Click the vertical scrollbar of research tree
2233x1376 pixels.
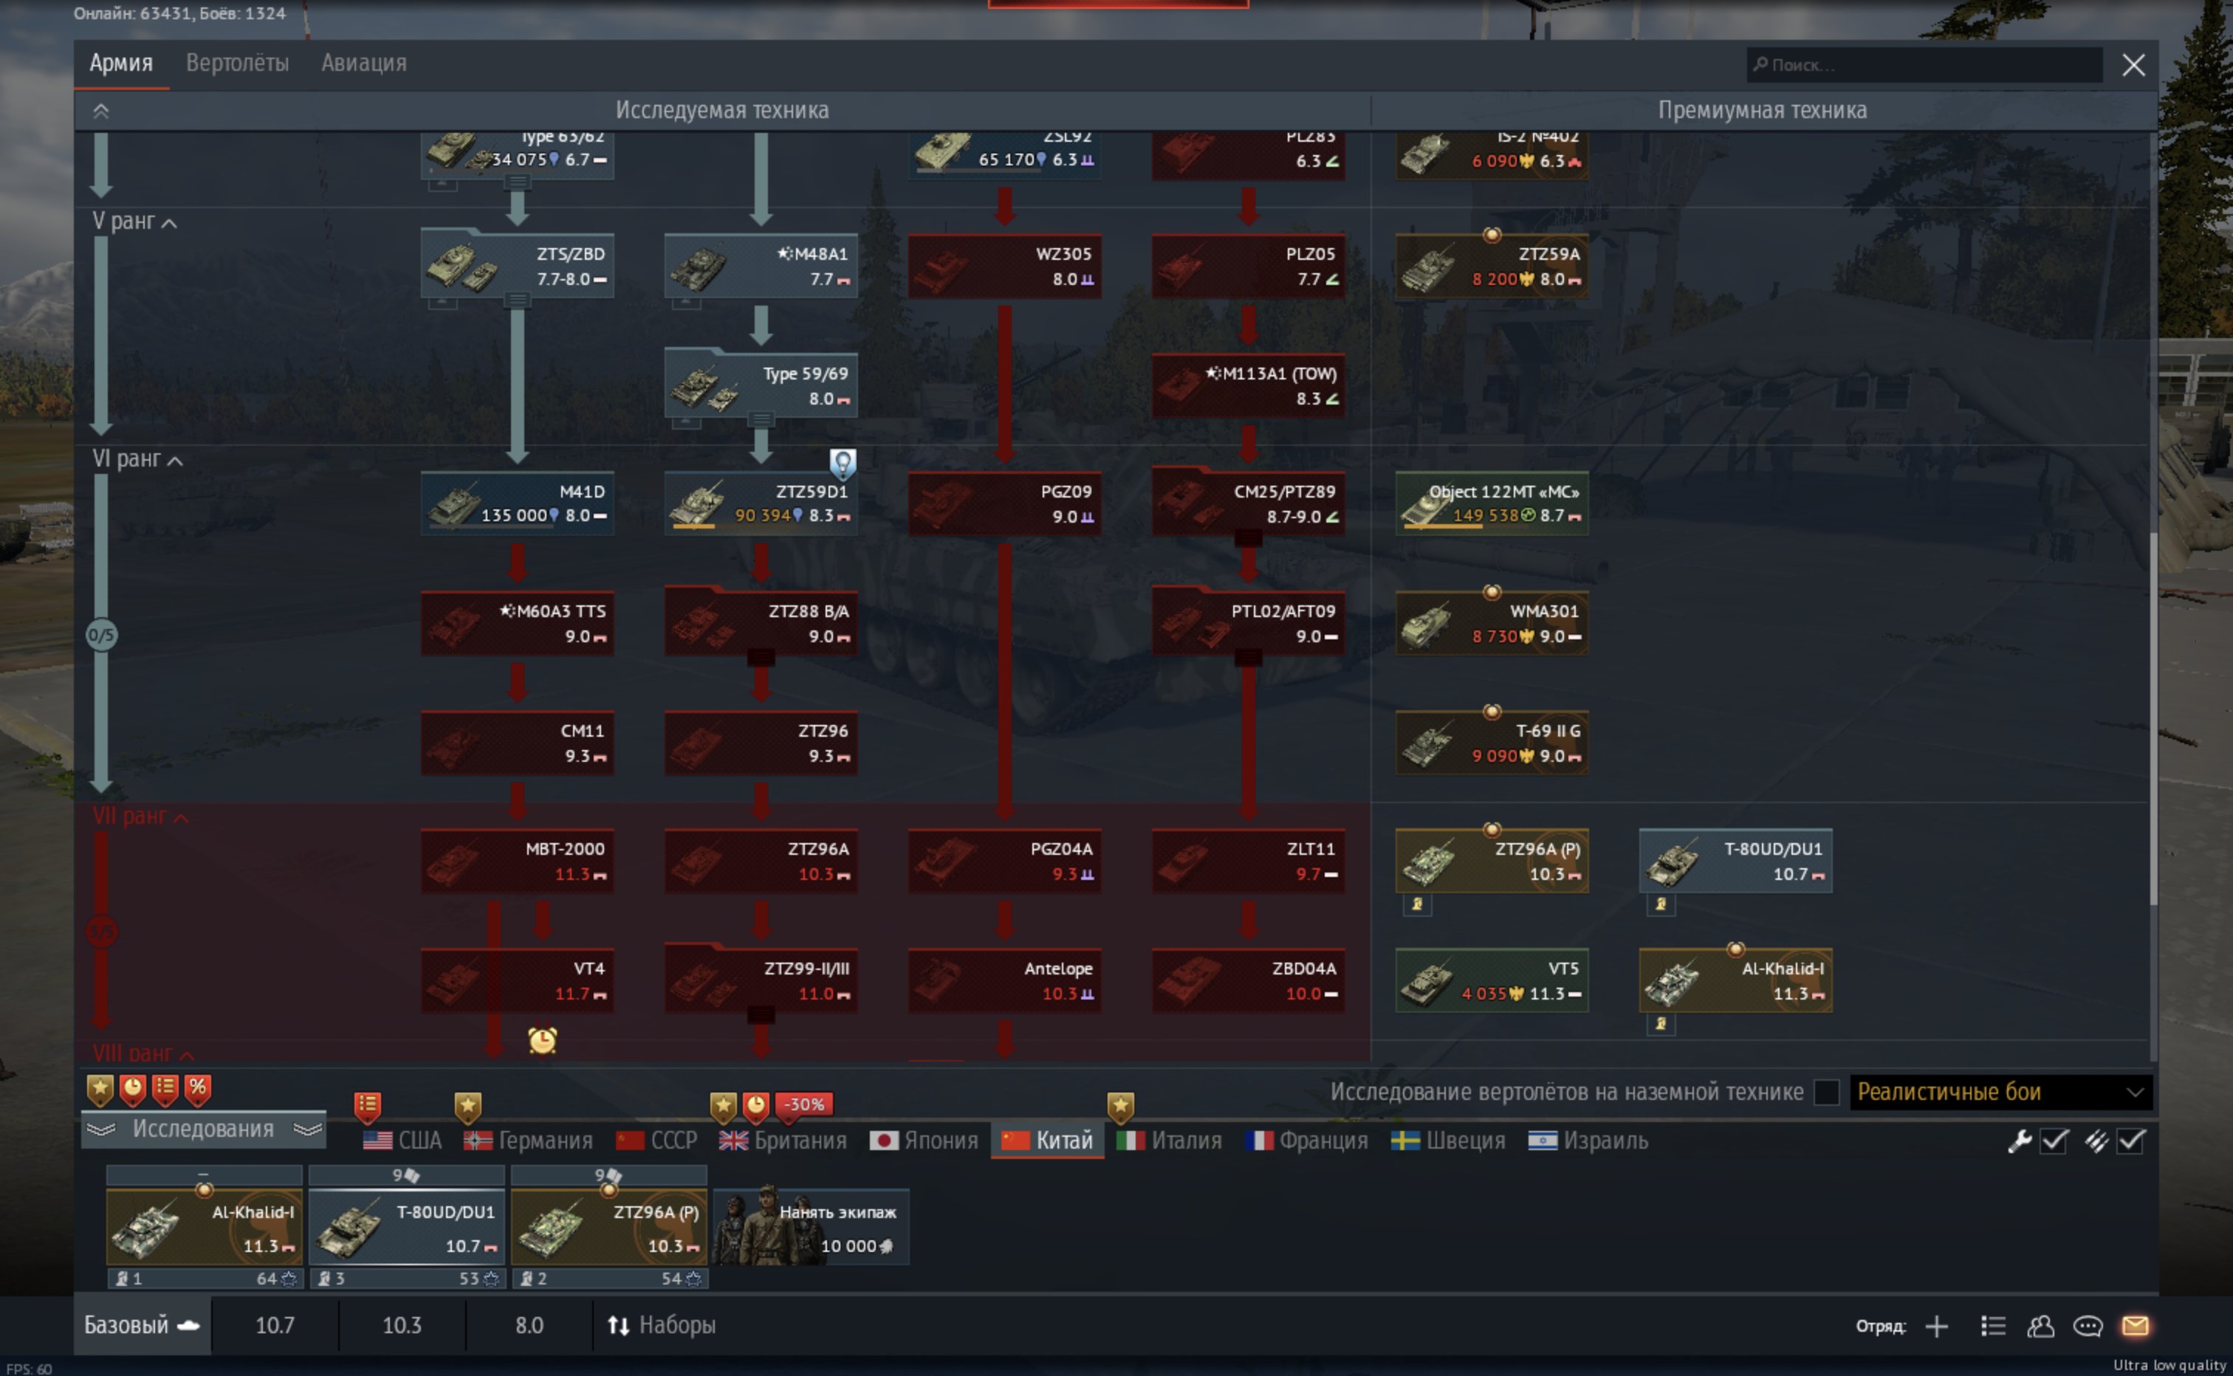coord(2153,719)
